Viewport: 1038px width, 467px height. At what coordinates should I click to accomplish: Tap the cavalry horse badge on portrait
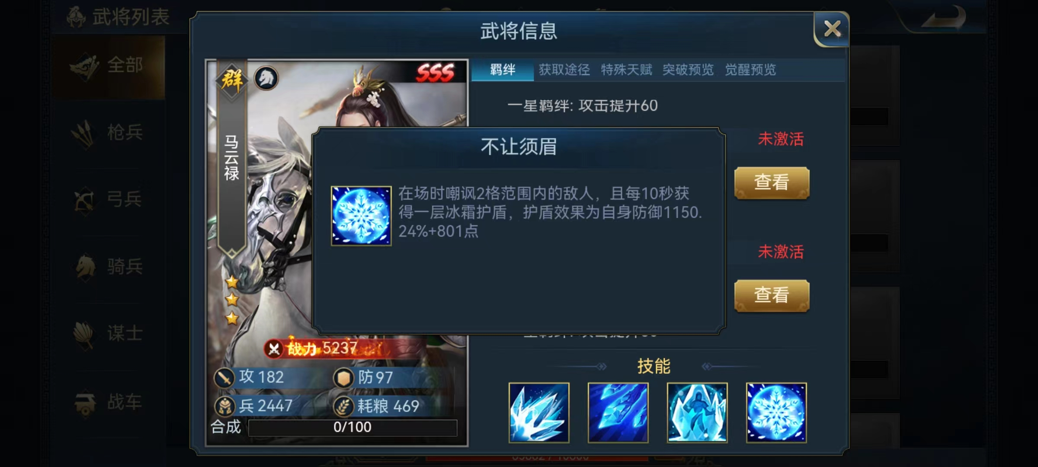[266, 78]
